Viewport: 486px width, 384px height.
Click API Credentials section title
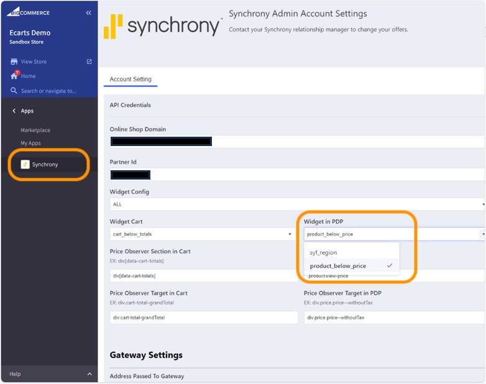[x=130, y=105]
